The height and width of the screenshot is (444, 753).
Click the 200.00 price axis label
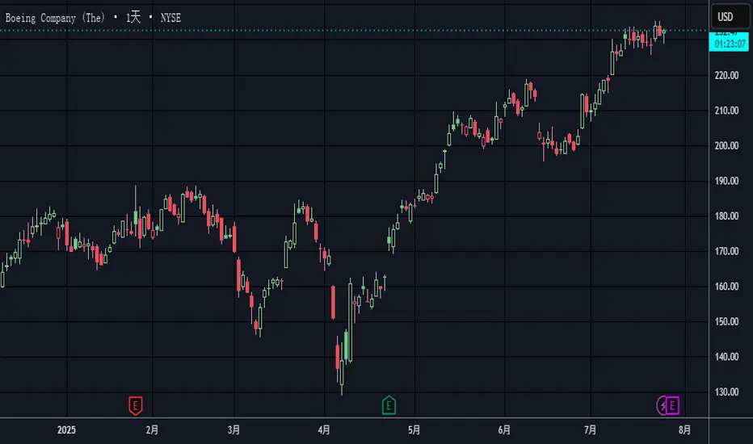coord(726,146)
